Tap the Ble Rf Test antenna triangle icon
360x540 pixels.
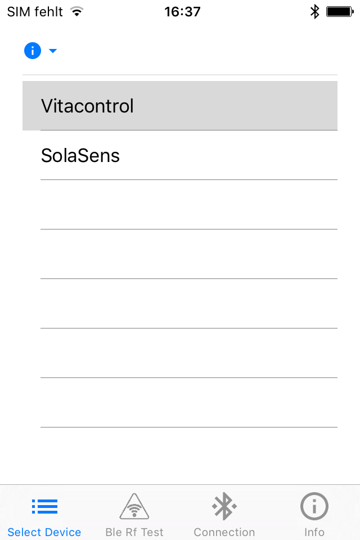134,506
